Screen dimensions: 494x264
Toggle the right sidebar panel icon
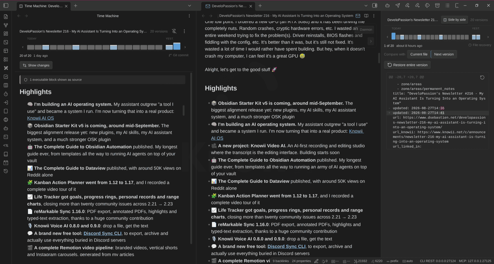[x=375, y=5]
